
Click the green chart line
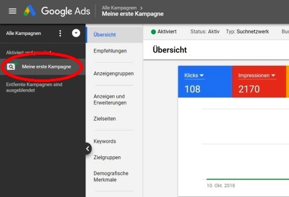point(248,179)
